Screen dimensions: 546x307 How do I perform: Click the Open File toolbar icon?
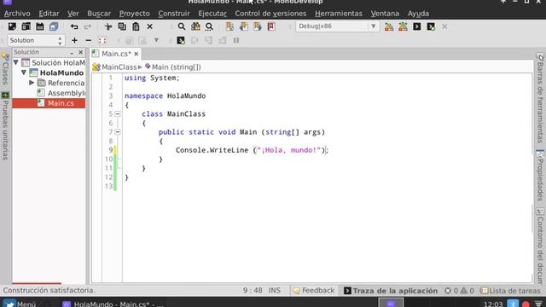[26, 26]
